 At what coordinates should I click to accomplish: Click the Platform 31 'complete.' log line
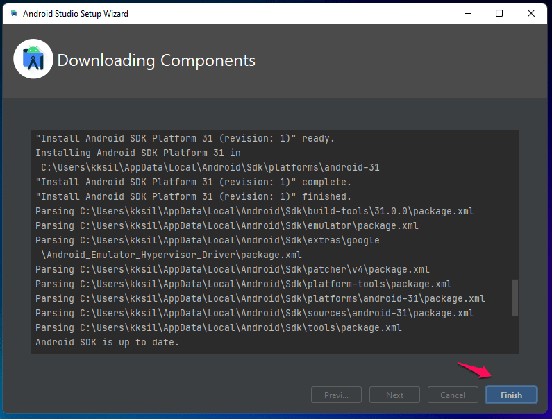[x=193, y=182]
